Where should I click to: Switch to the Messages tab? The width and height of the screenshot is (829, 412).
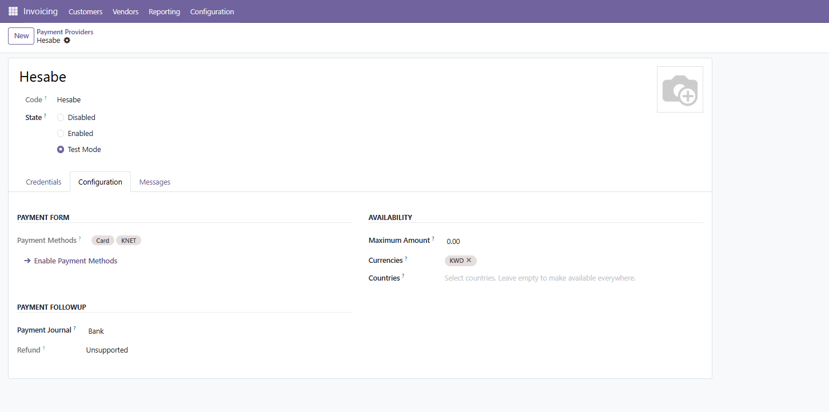click(155, 182)
